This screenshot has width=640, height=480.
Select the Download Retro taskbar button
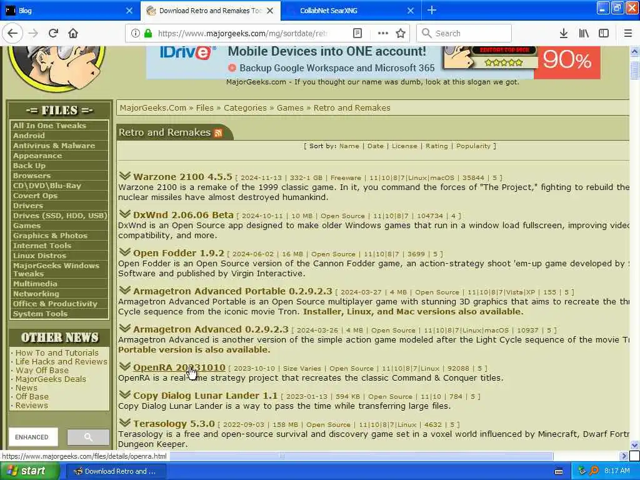point(116,471)
